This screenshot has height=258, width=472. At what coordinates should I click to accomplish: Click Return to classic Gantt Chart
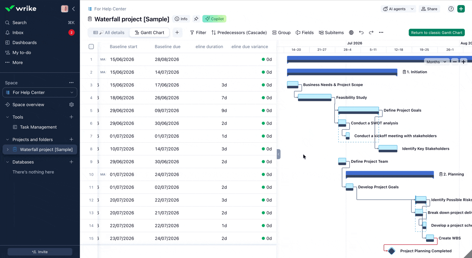437,32
